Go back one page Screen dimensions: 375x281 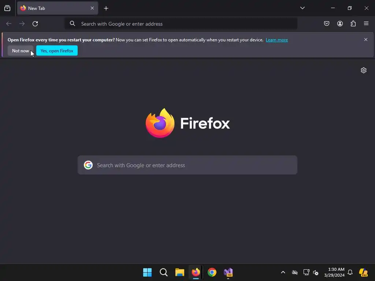coord(9,24)
